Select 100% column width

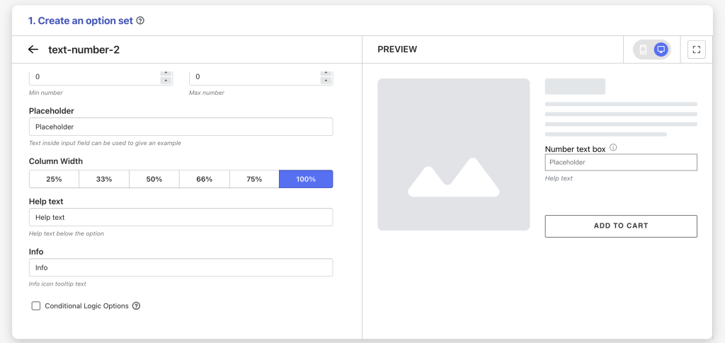click(306, 179)
